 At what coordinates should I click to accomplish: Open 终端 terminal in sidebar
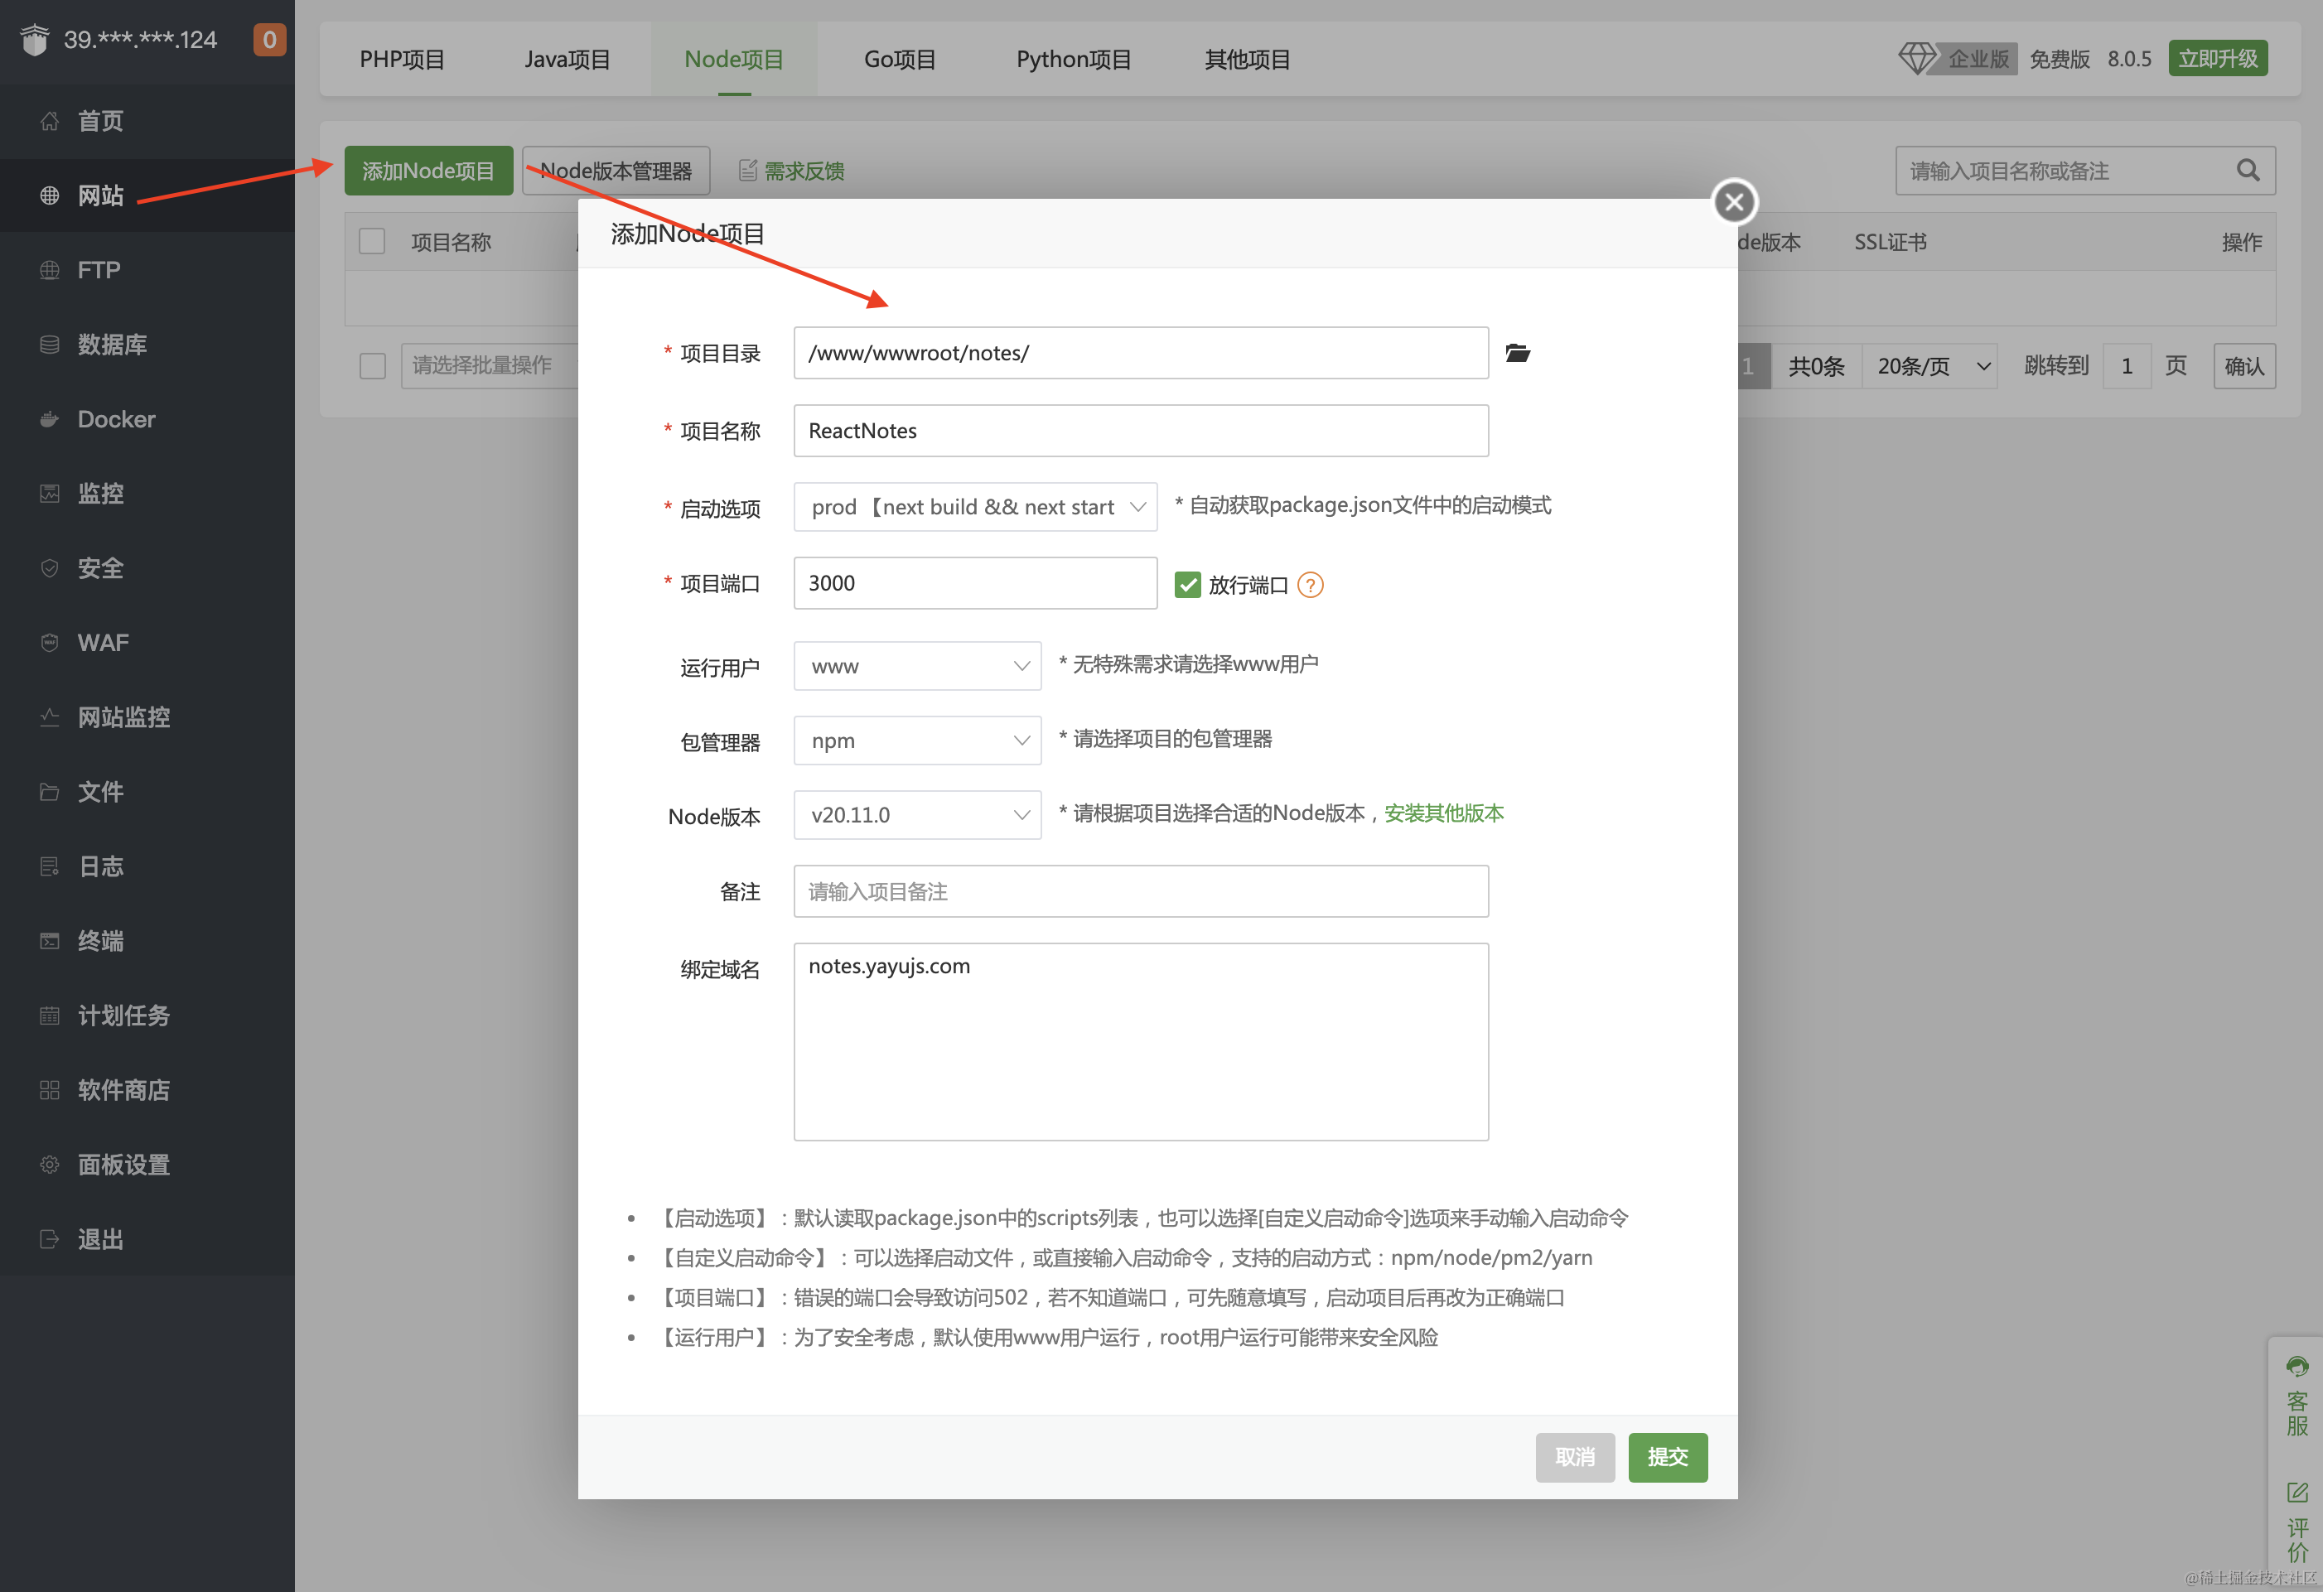pyautogui.click(x=100, y=940)
